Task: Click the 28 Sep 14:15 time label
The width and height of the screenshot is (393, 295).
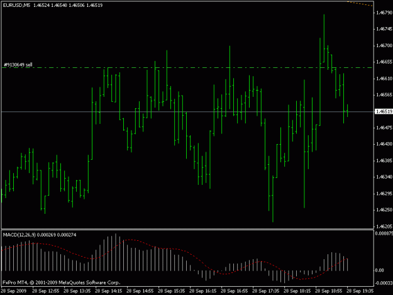Action: (109, 291)
